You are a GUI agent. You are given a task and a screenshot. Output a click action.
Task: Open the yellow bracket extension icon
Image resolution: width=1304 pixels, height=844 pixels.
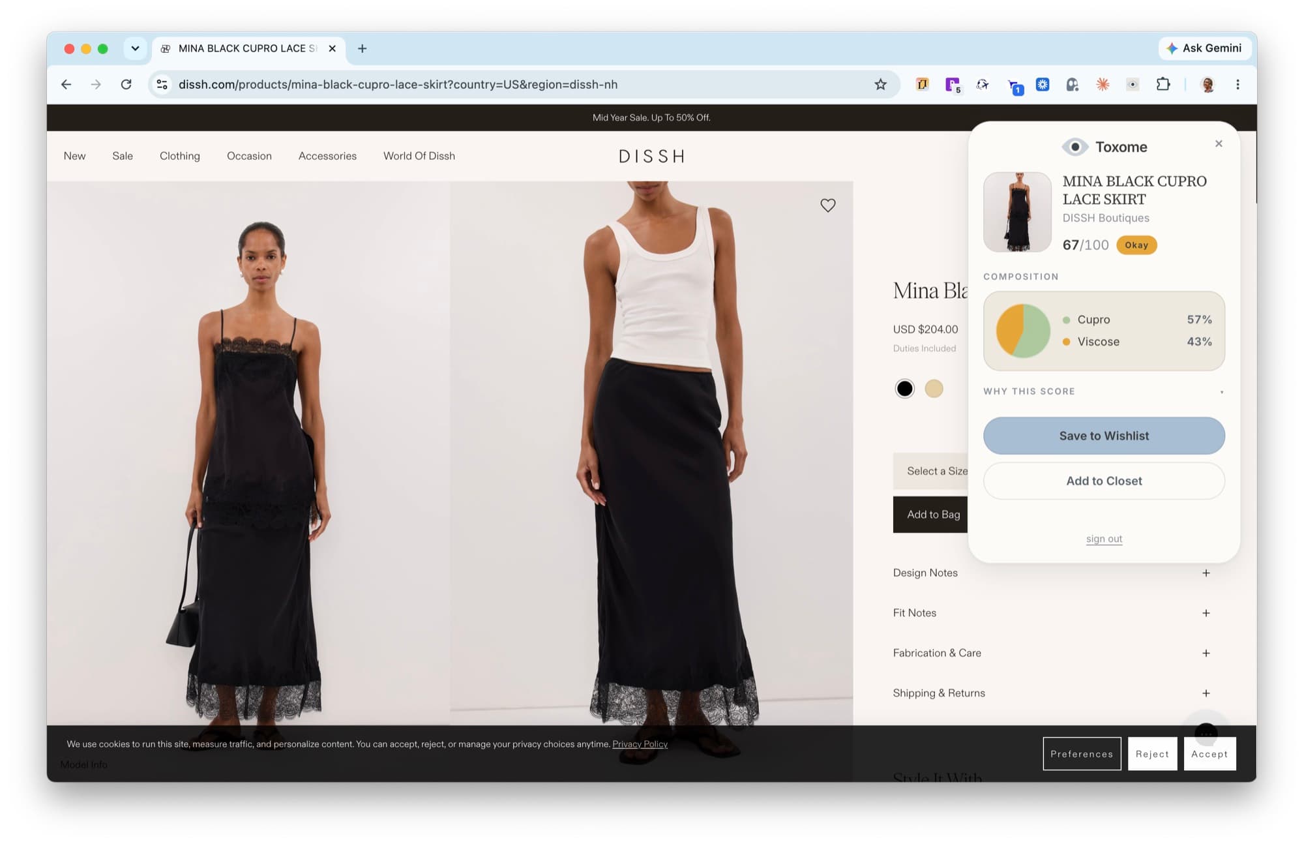point(922,84)
